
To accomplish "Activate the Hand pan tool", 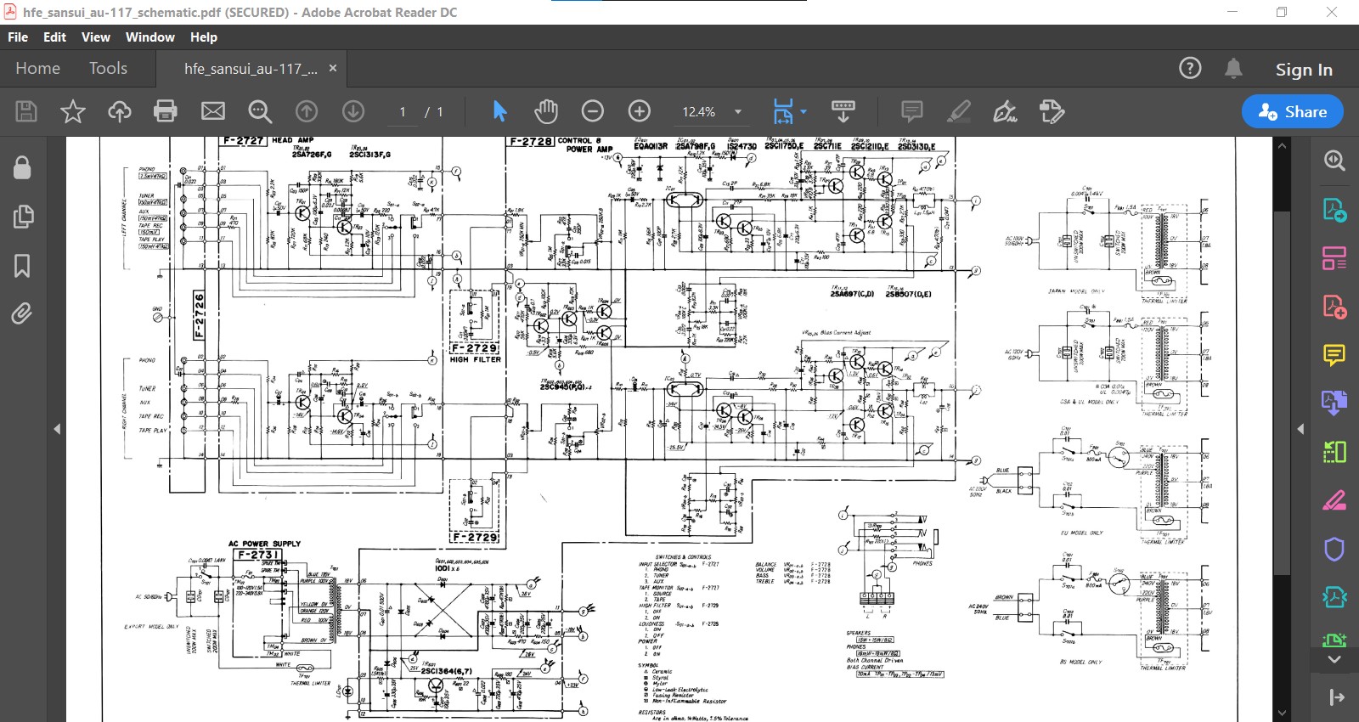I will tap(546, 111).
